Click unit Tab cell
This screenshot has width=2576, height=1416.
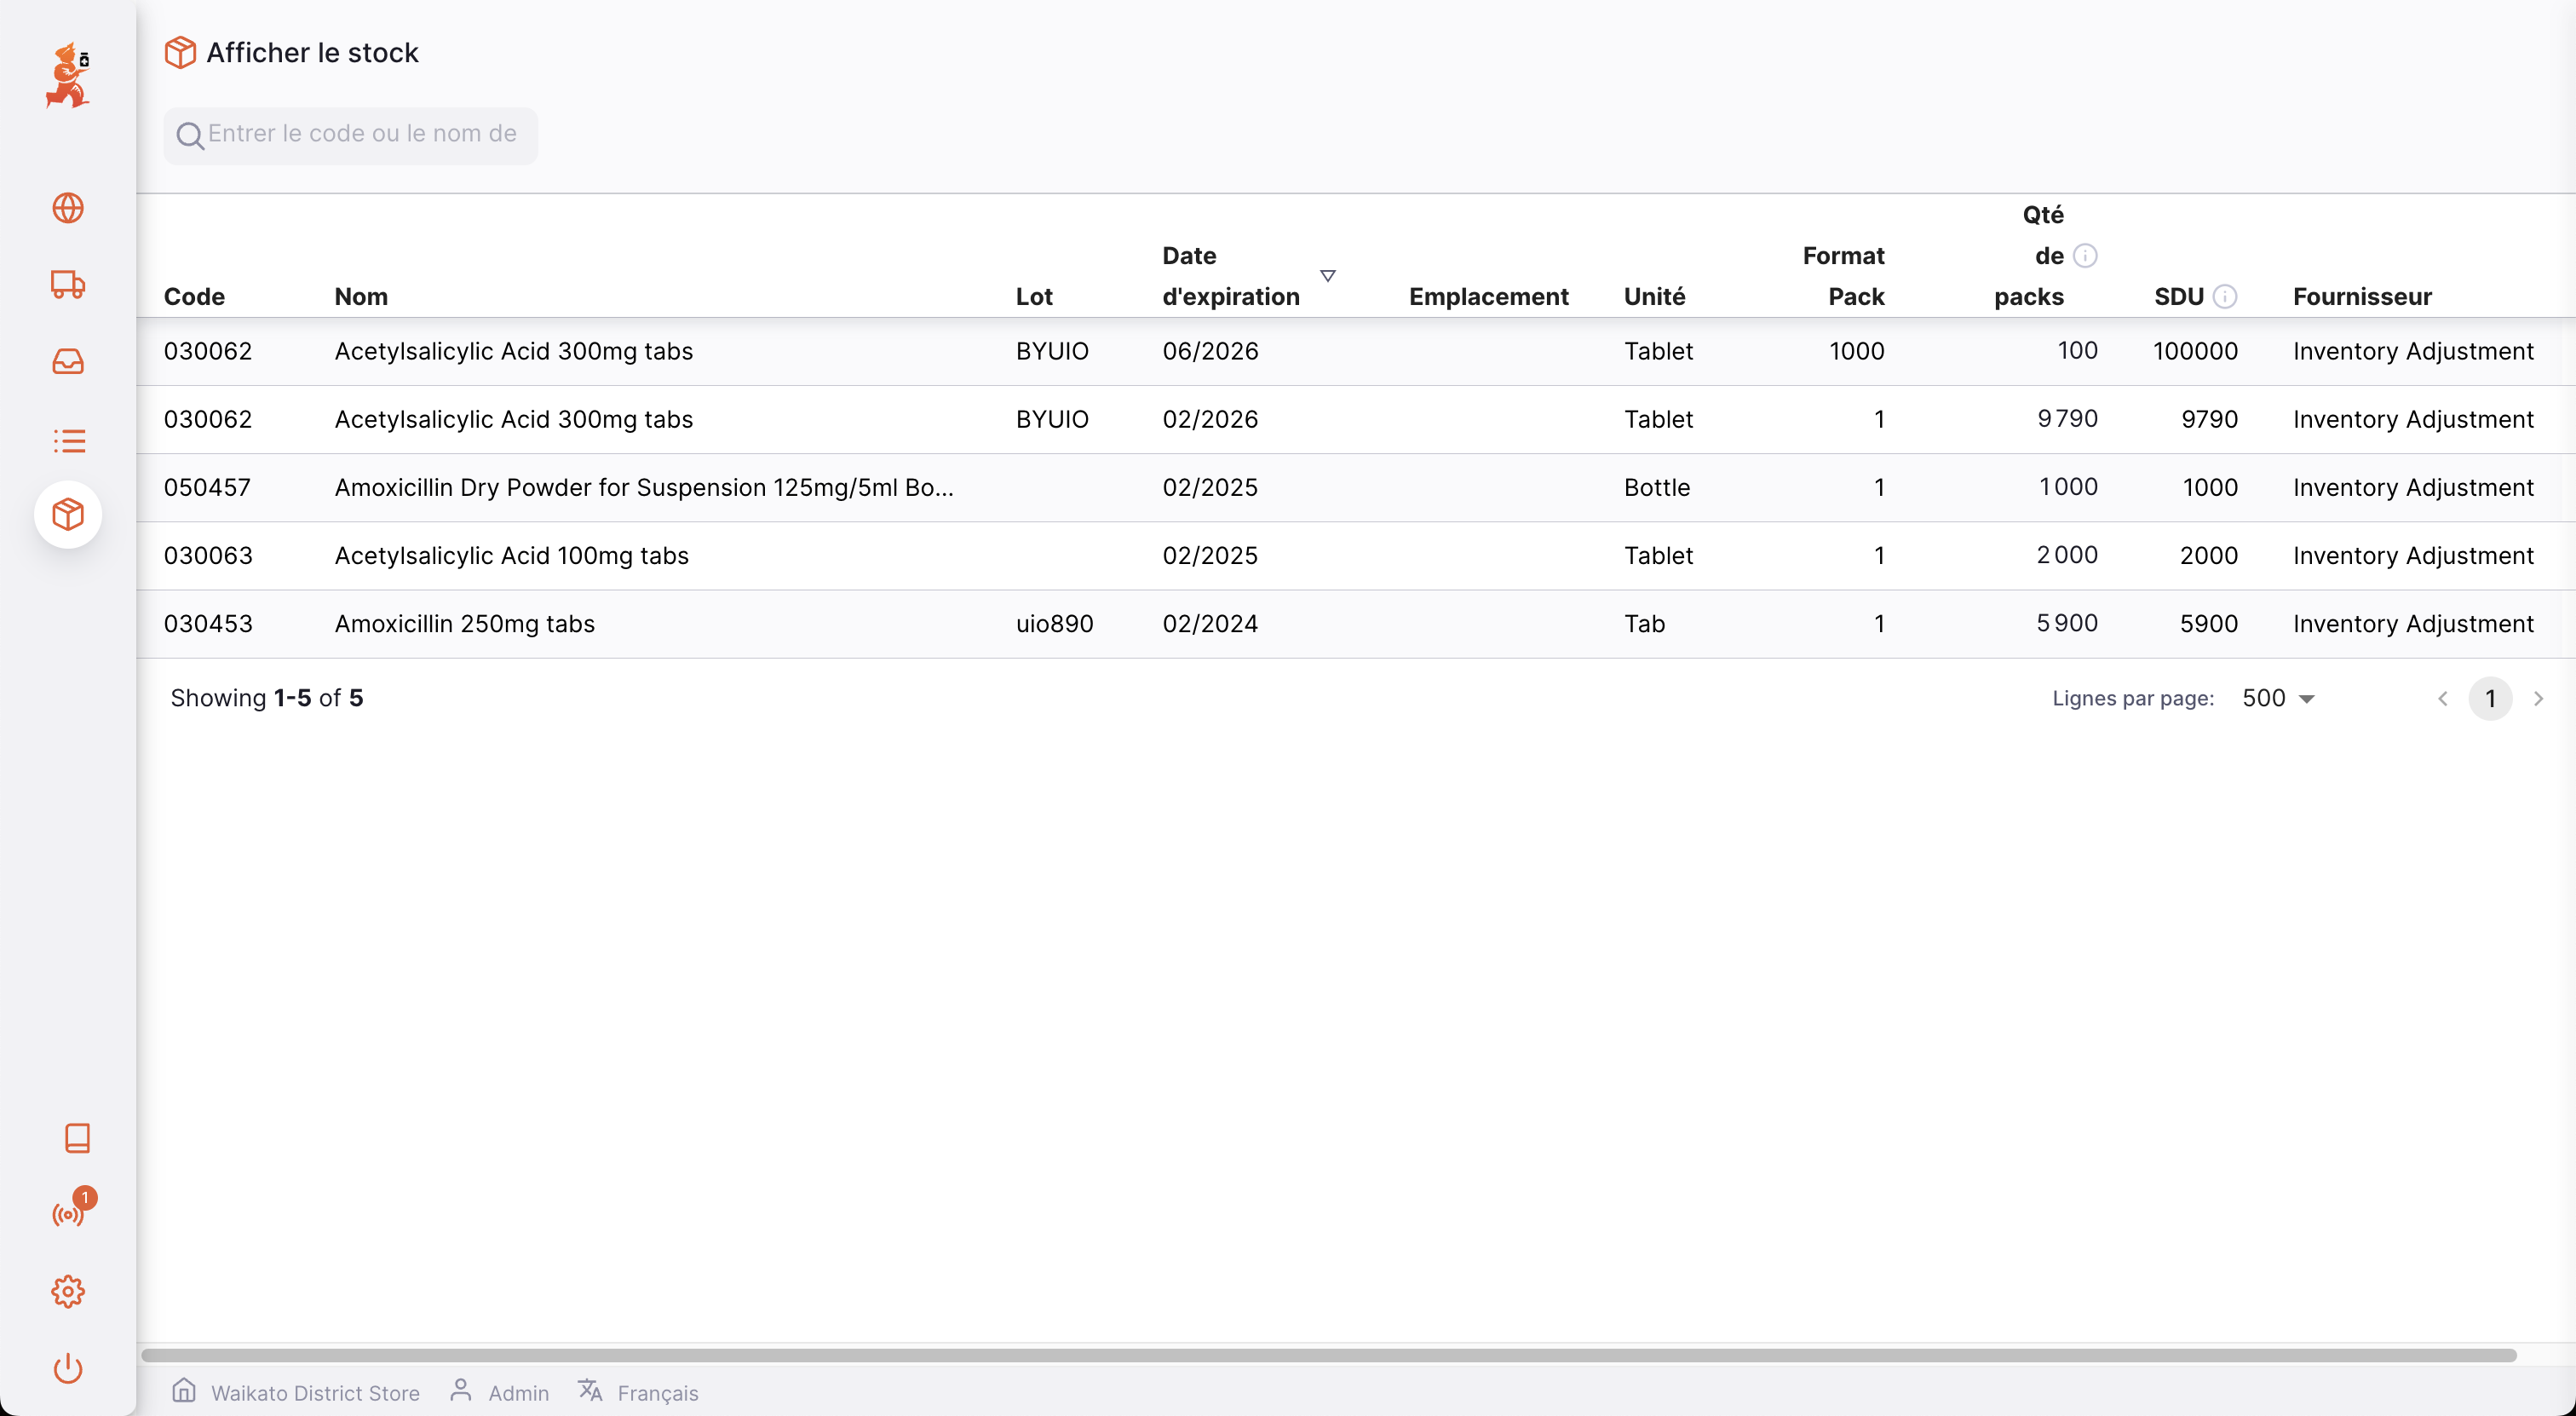1644,623
